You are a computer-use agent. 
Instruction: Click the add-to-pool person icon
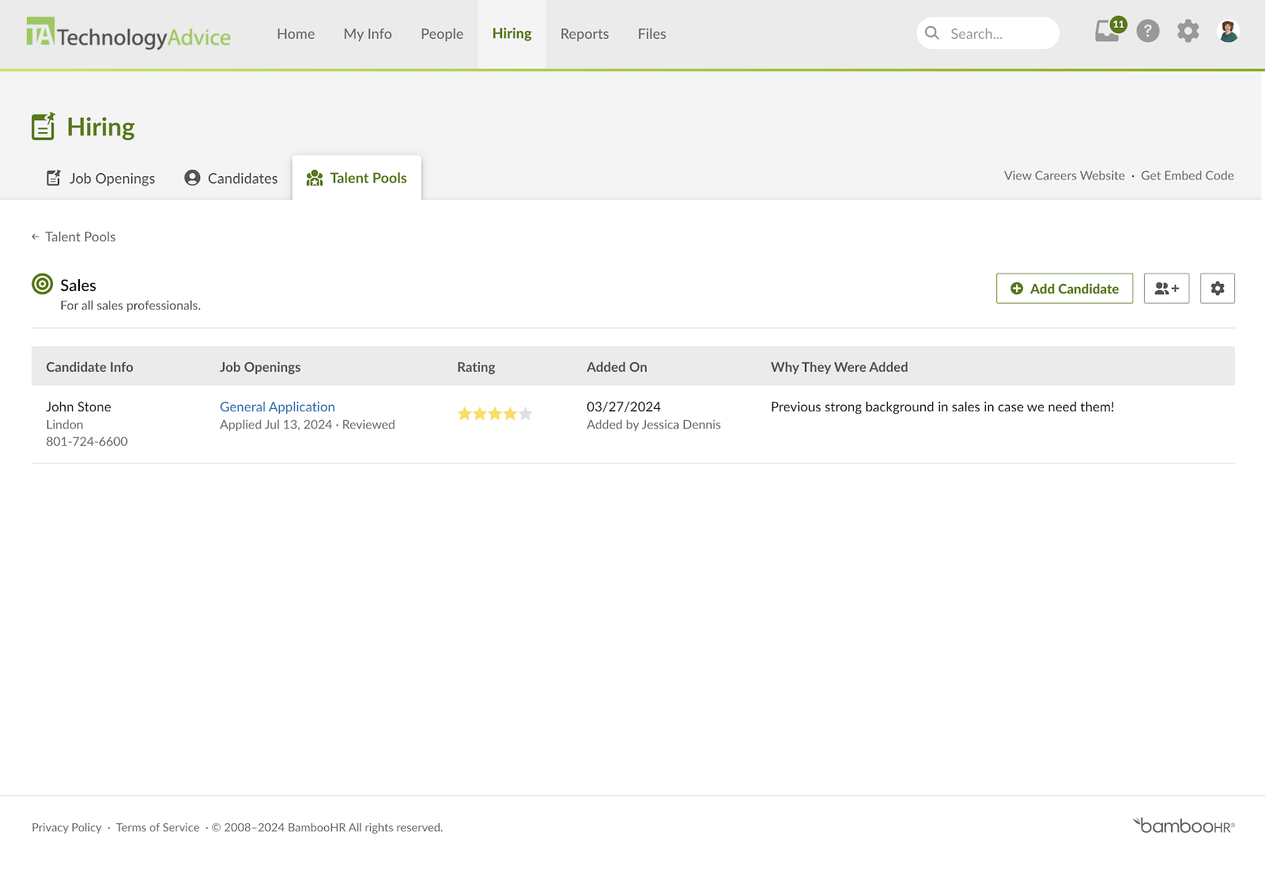pyautogui.click(x=1166, y=289)
